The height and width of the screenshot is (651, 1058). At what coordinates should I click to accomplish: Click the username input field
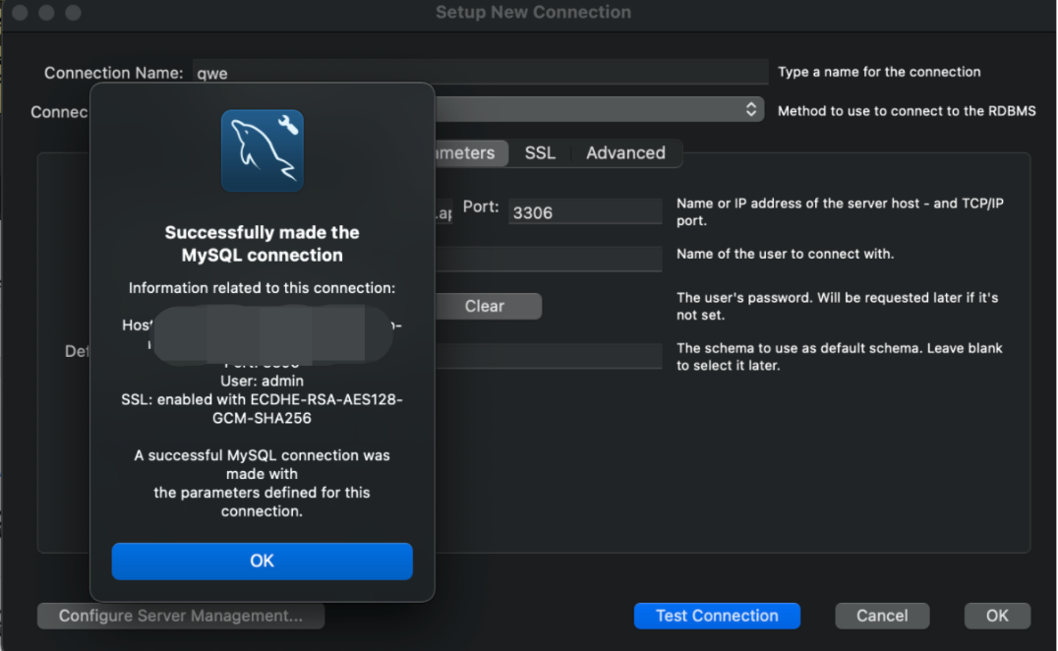pos(549,259)
